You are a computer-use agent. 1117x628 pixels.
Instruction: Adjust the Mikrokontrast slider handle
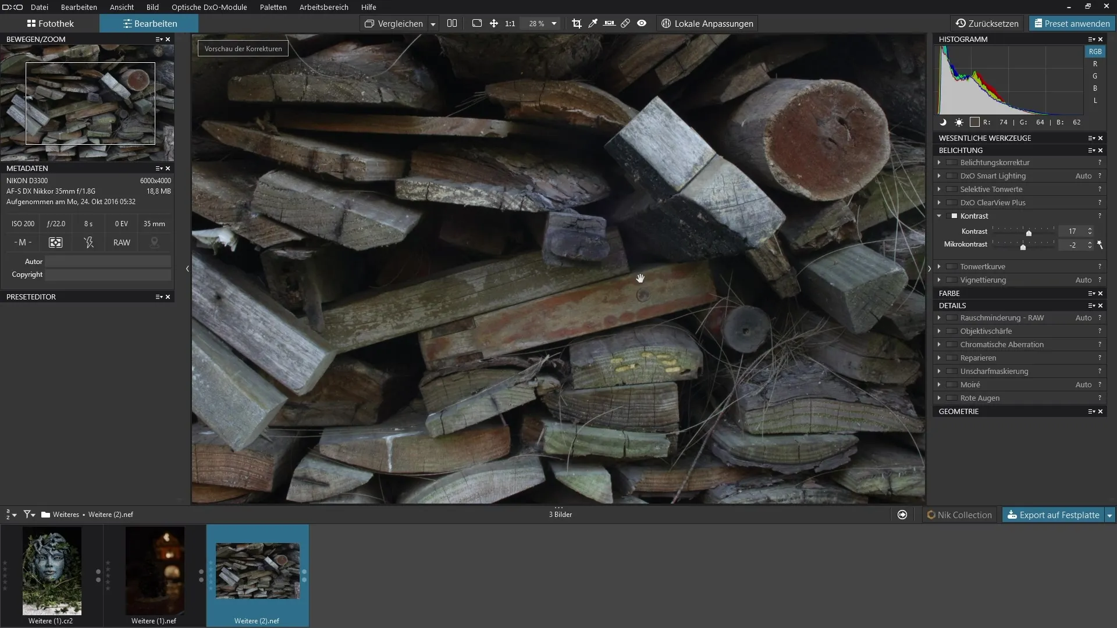pos(1023,247)
